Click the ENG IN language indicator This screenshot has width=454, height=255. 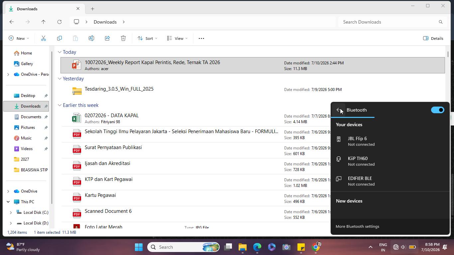pyautogui.click(x=383, y=247)
